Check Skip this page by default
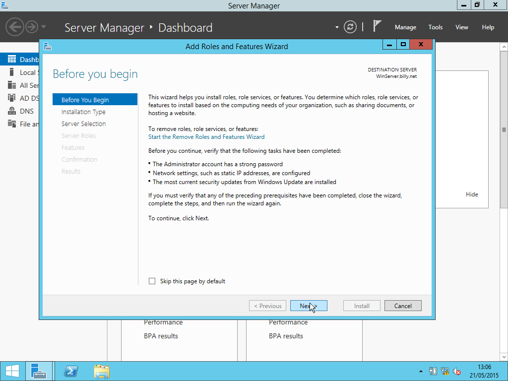This screenshot has height=381, width=508. [152, 281]
